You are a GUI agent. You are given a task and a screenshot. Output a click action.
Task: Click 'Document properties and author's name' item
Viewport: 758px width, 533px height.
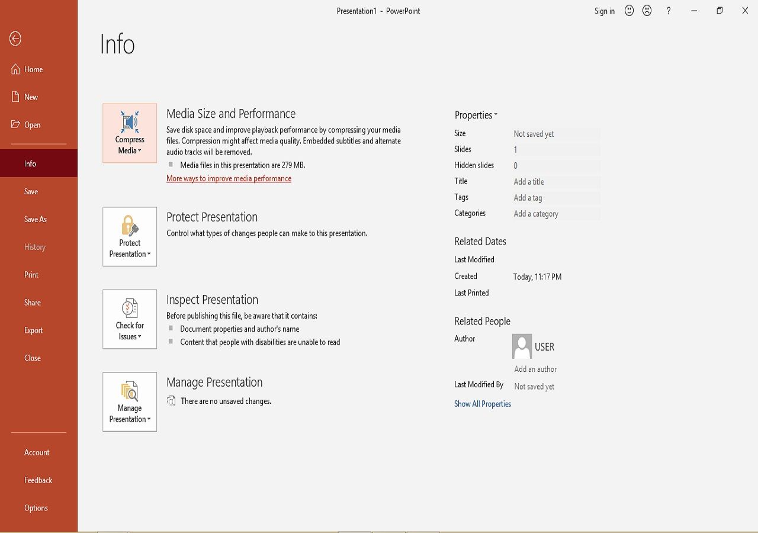coord(240,329)
